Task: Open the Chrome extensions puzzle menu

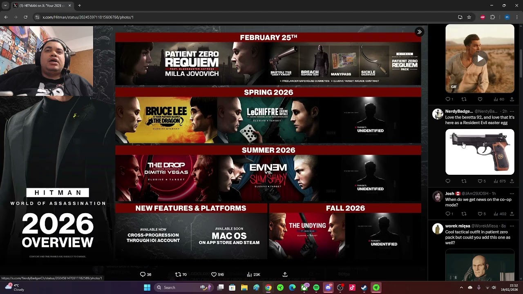Action: [x=492, y=17]
